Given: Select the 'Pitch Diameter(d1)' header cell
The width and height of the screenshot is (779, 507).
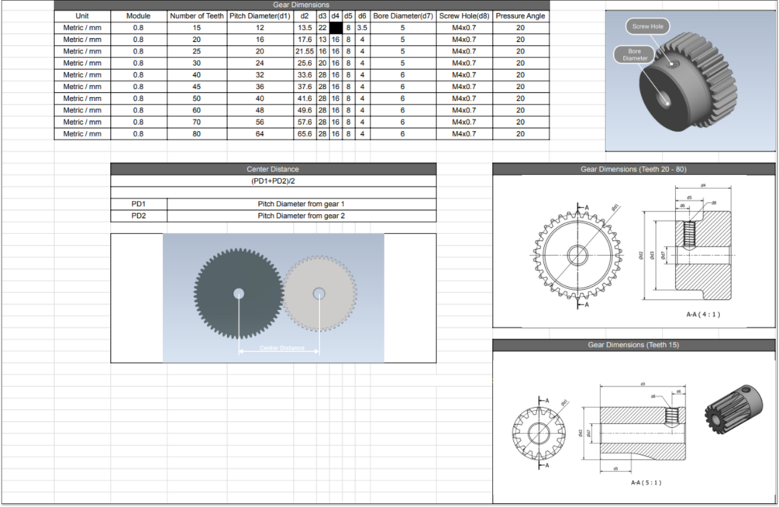Looking at the screenshot, I should coord(260,16).
